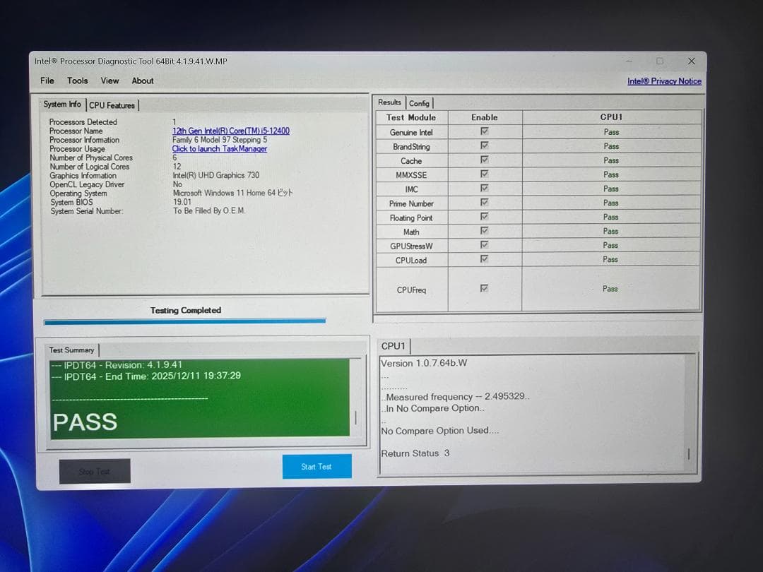Toggle the IMC test enable checkbox
Viewport: 763px width, 572px height.
485,189
